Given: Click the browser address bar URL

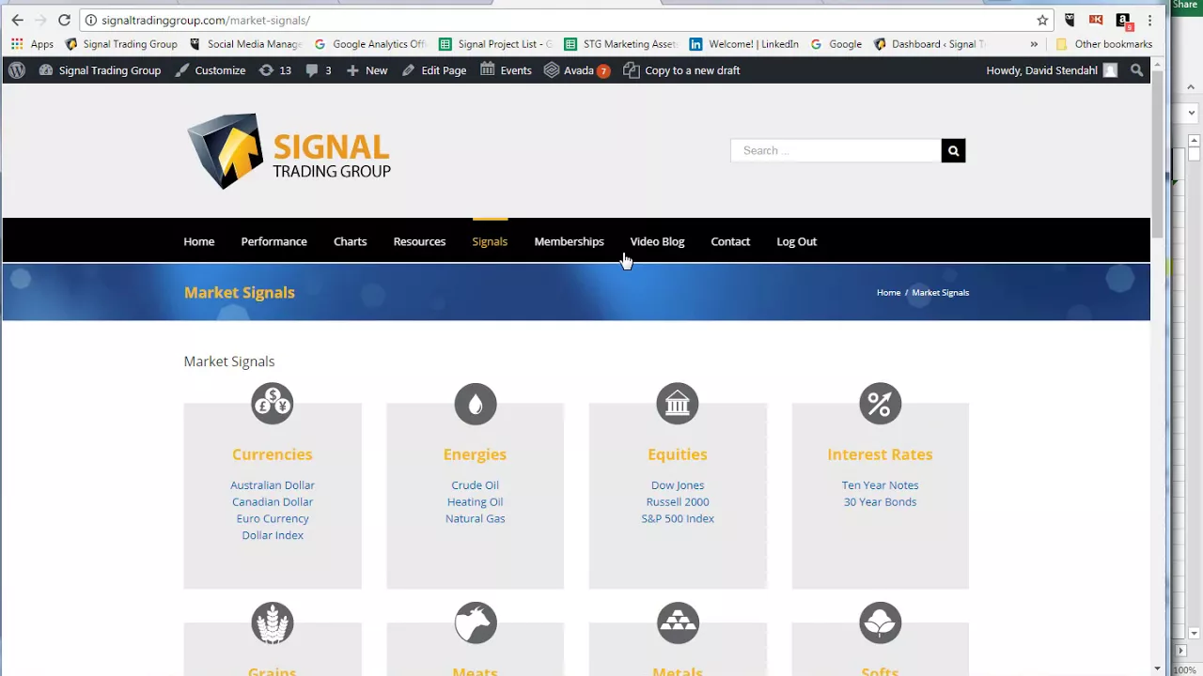Looking at the screenshot, I should tap(206, 20).
